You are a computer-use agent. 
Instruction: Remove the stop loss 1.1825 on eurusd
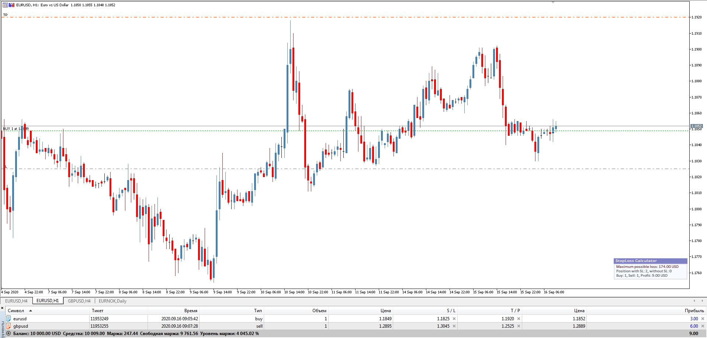click(454, 319)
